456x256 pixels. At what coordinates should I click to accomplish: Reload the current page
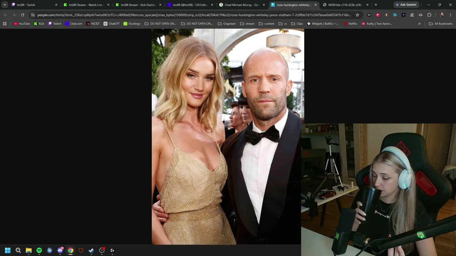(x=22, y=15)
